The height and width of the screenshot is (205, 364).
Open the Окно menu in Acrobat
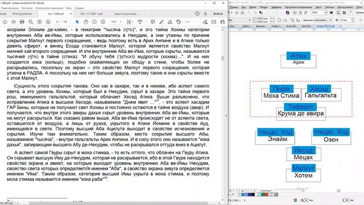[68, 8]
